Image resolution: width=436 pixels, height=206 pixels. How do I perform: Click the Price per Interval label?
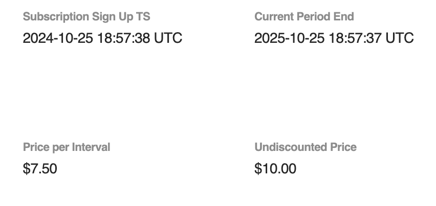click(67, 147)
